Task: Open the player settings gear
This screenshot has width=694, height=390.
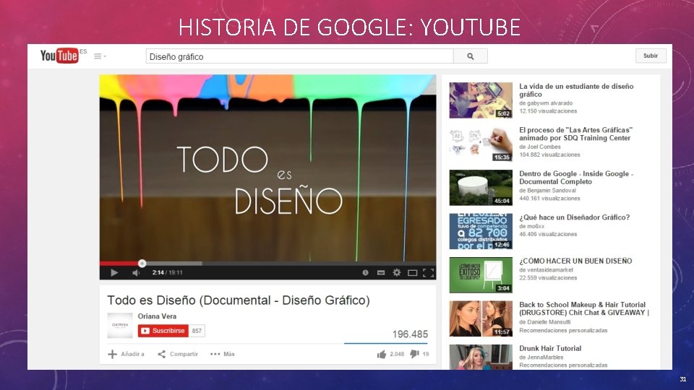Action: click(x=397, y=272)
